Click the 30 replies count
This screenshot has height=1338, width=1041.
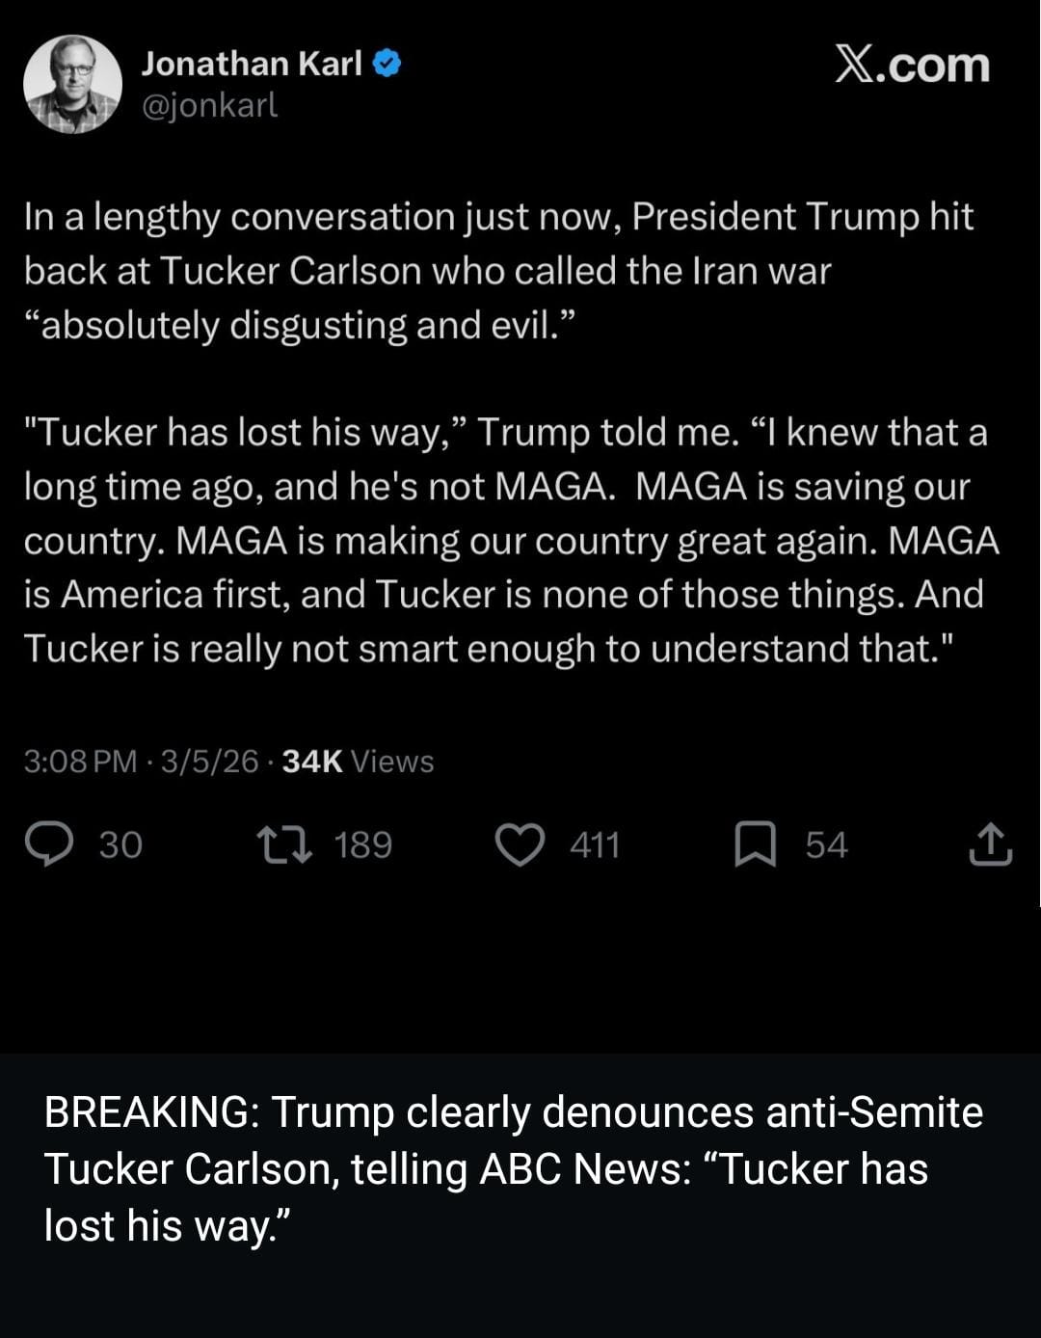click(120, 845)
